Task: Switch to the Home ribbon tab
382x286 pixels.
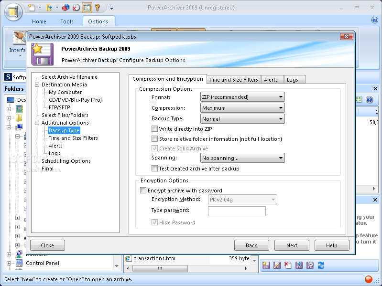Action: coord(39,21)
